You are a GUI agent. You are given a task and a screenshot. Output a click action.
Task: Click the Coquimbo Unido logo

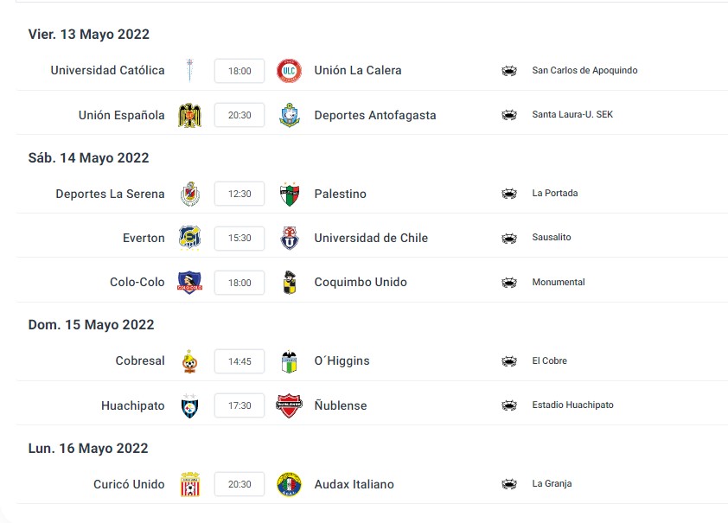[289, 283]
